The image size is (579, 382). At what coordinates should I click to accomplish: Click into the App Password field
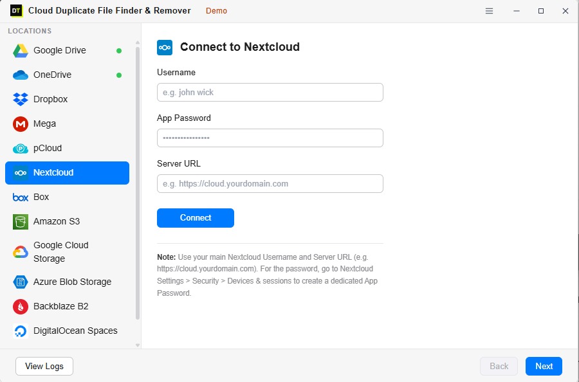(270, 138)
